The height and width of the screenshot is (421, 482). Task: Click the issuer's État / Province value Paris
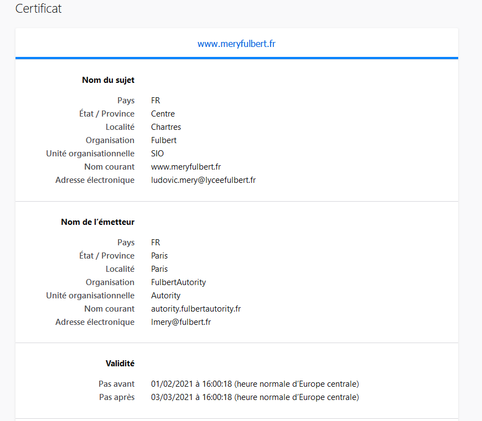[159, 256]
